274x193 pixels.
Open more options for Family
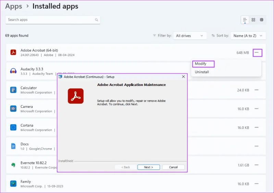(x=256, y=184)
